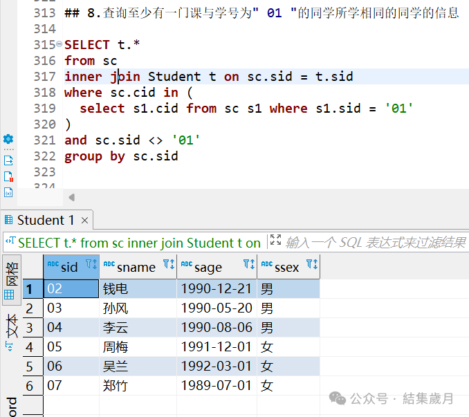This screenshot has width=469, height=417.
Task: Click the sage column header
Action: 217,267
